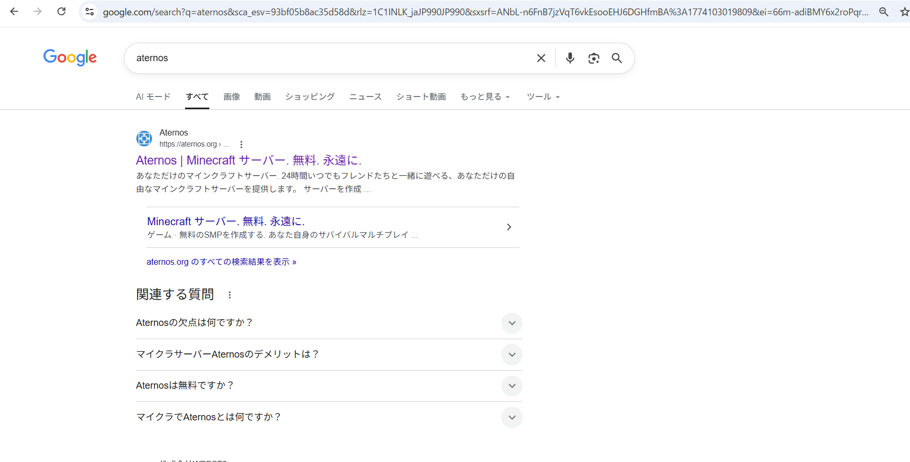The width and height of the screenshot is (910, 462).
Task: Click into the search field containing 'aternos'
Action: (x=327, y=58)
